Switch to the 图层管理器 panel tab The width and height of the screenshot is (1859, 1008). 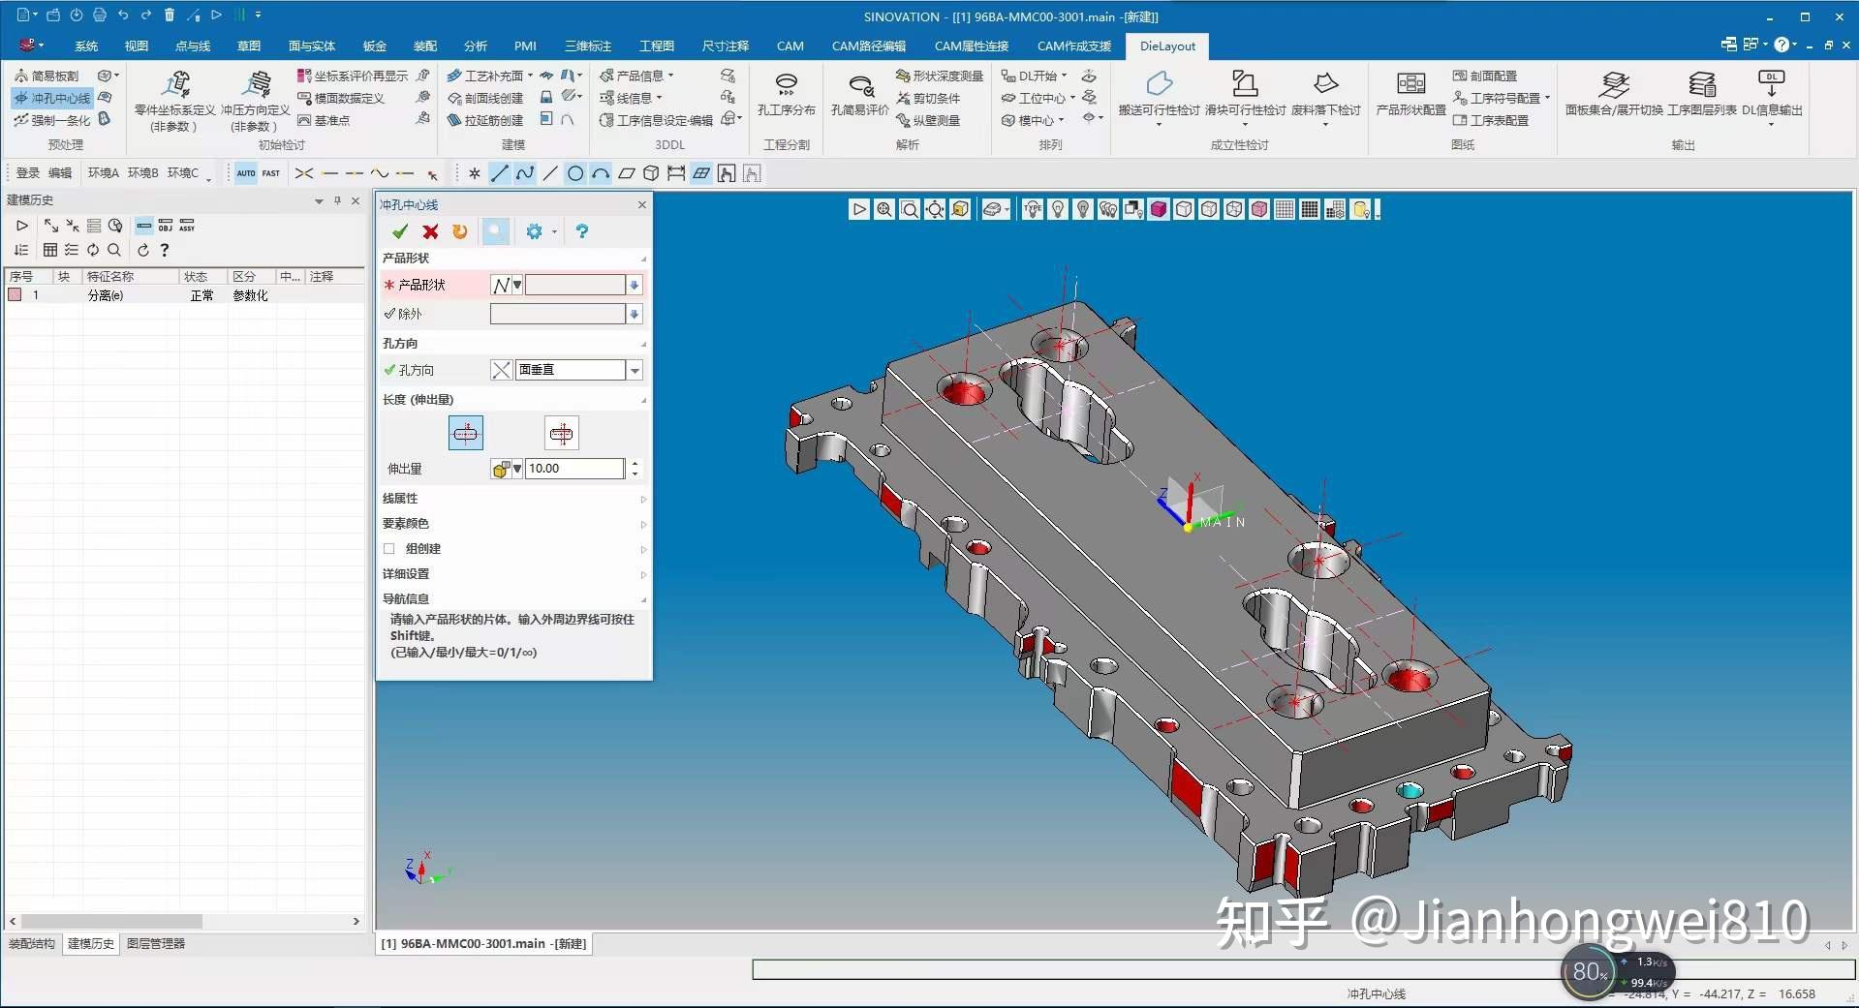(155, 943)
